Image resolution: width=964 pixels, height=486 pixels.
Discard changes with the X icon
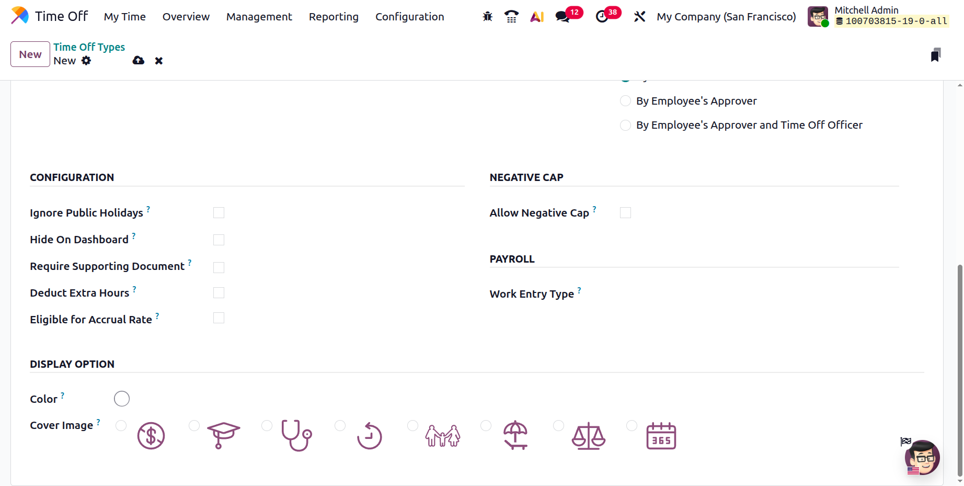159,61
